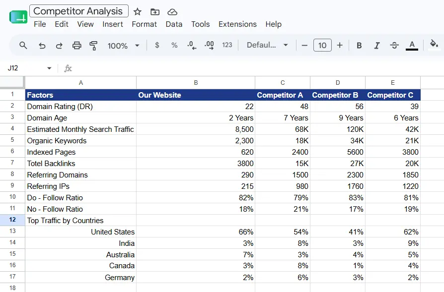Select column E header
This screenshot has height=292, width=444.
coord(393,82)
